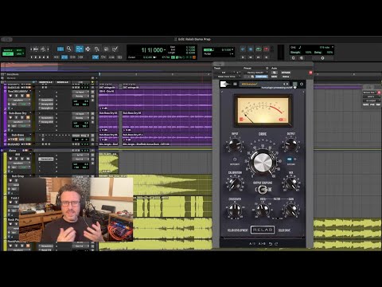Open the factory default preset dropdown
Screen dimensions: 382x287
pos(256,73)
